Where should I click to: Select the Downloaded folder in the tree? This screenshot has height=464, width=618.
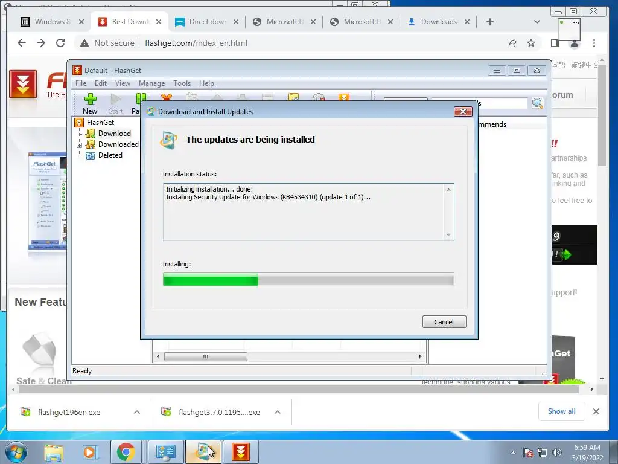tap(118, 144)
